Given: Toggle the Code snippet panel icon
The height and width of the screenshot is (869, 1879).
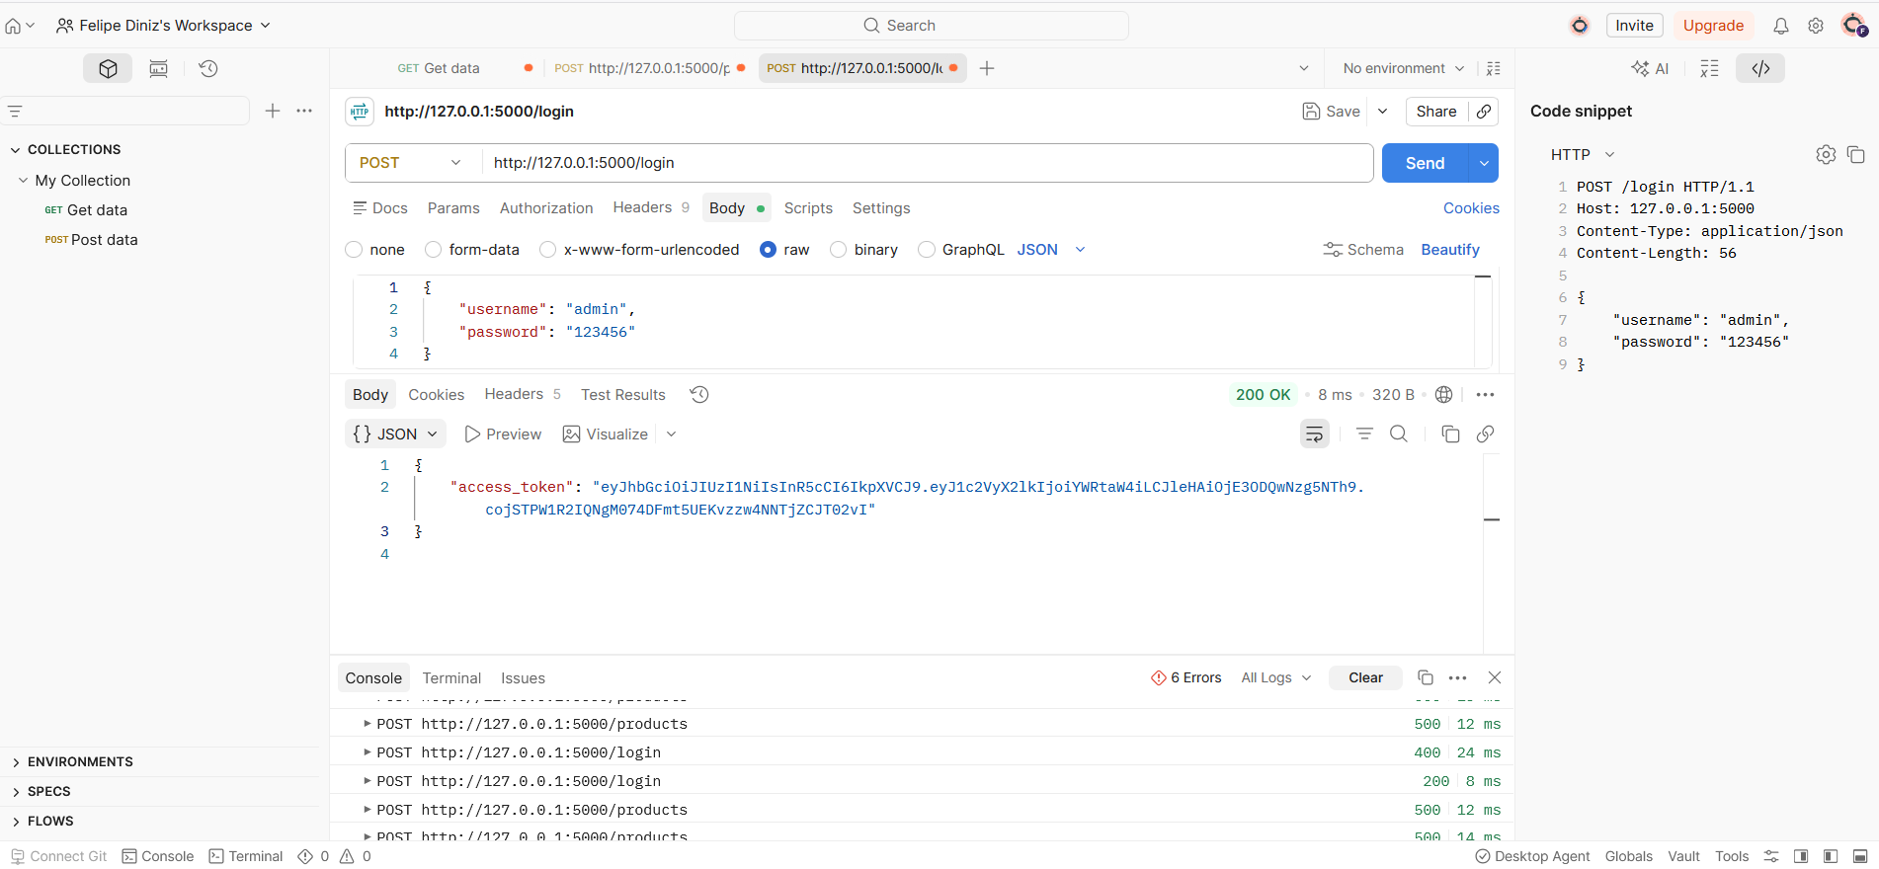Looking at the screenshot, I should [x=1760, y=68].
